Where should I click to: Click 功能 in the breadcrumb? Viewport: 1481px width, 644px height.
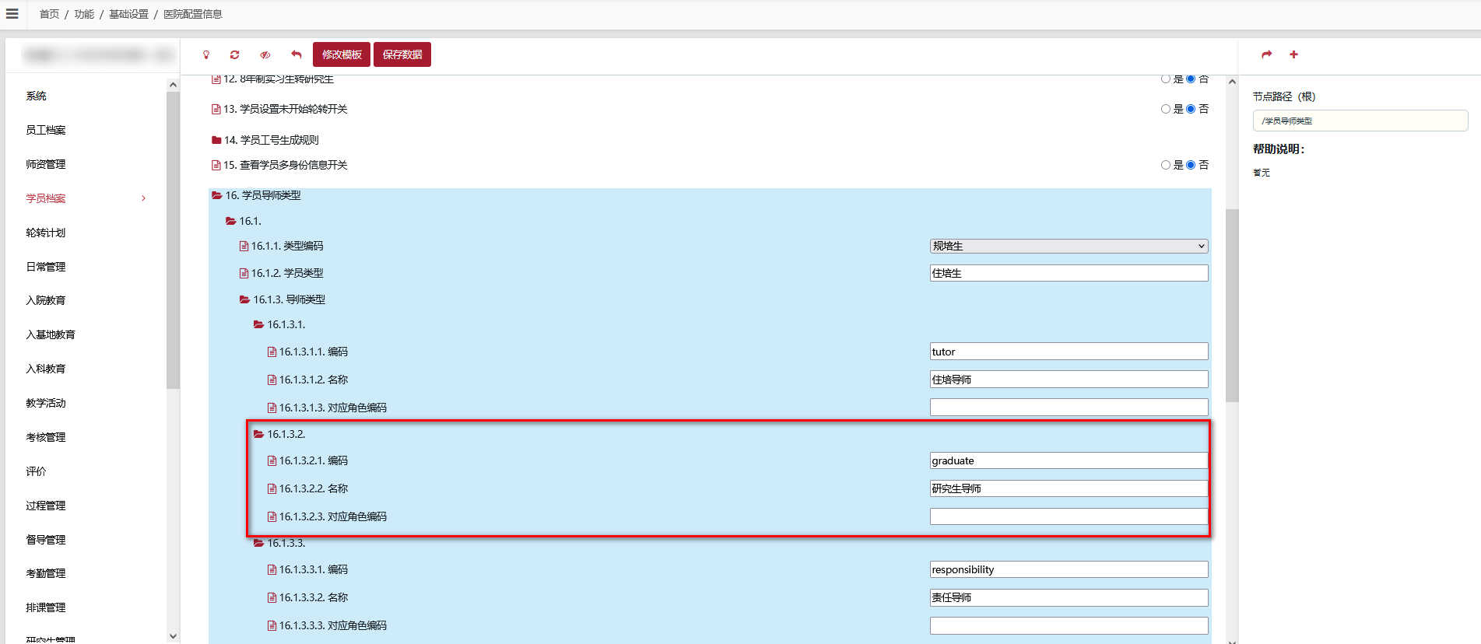[x=84, y=14]
